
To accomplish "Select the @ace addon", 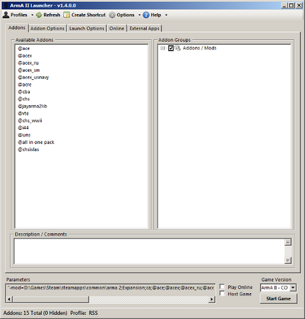I will (x=24, y=49).
